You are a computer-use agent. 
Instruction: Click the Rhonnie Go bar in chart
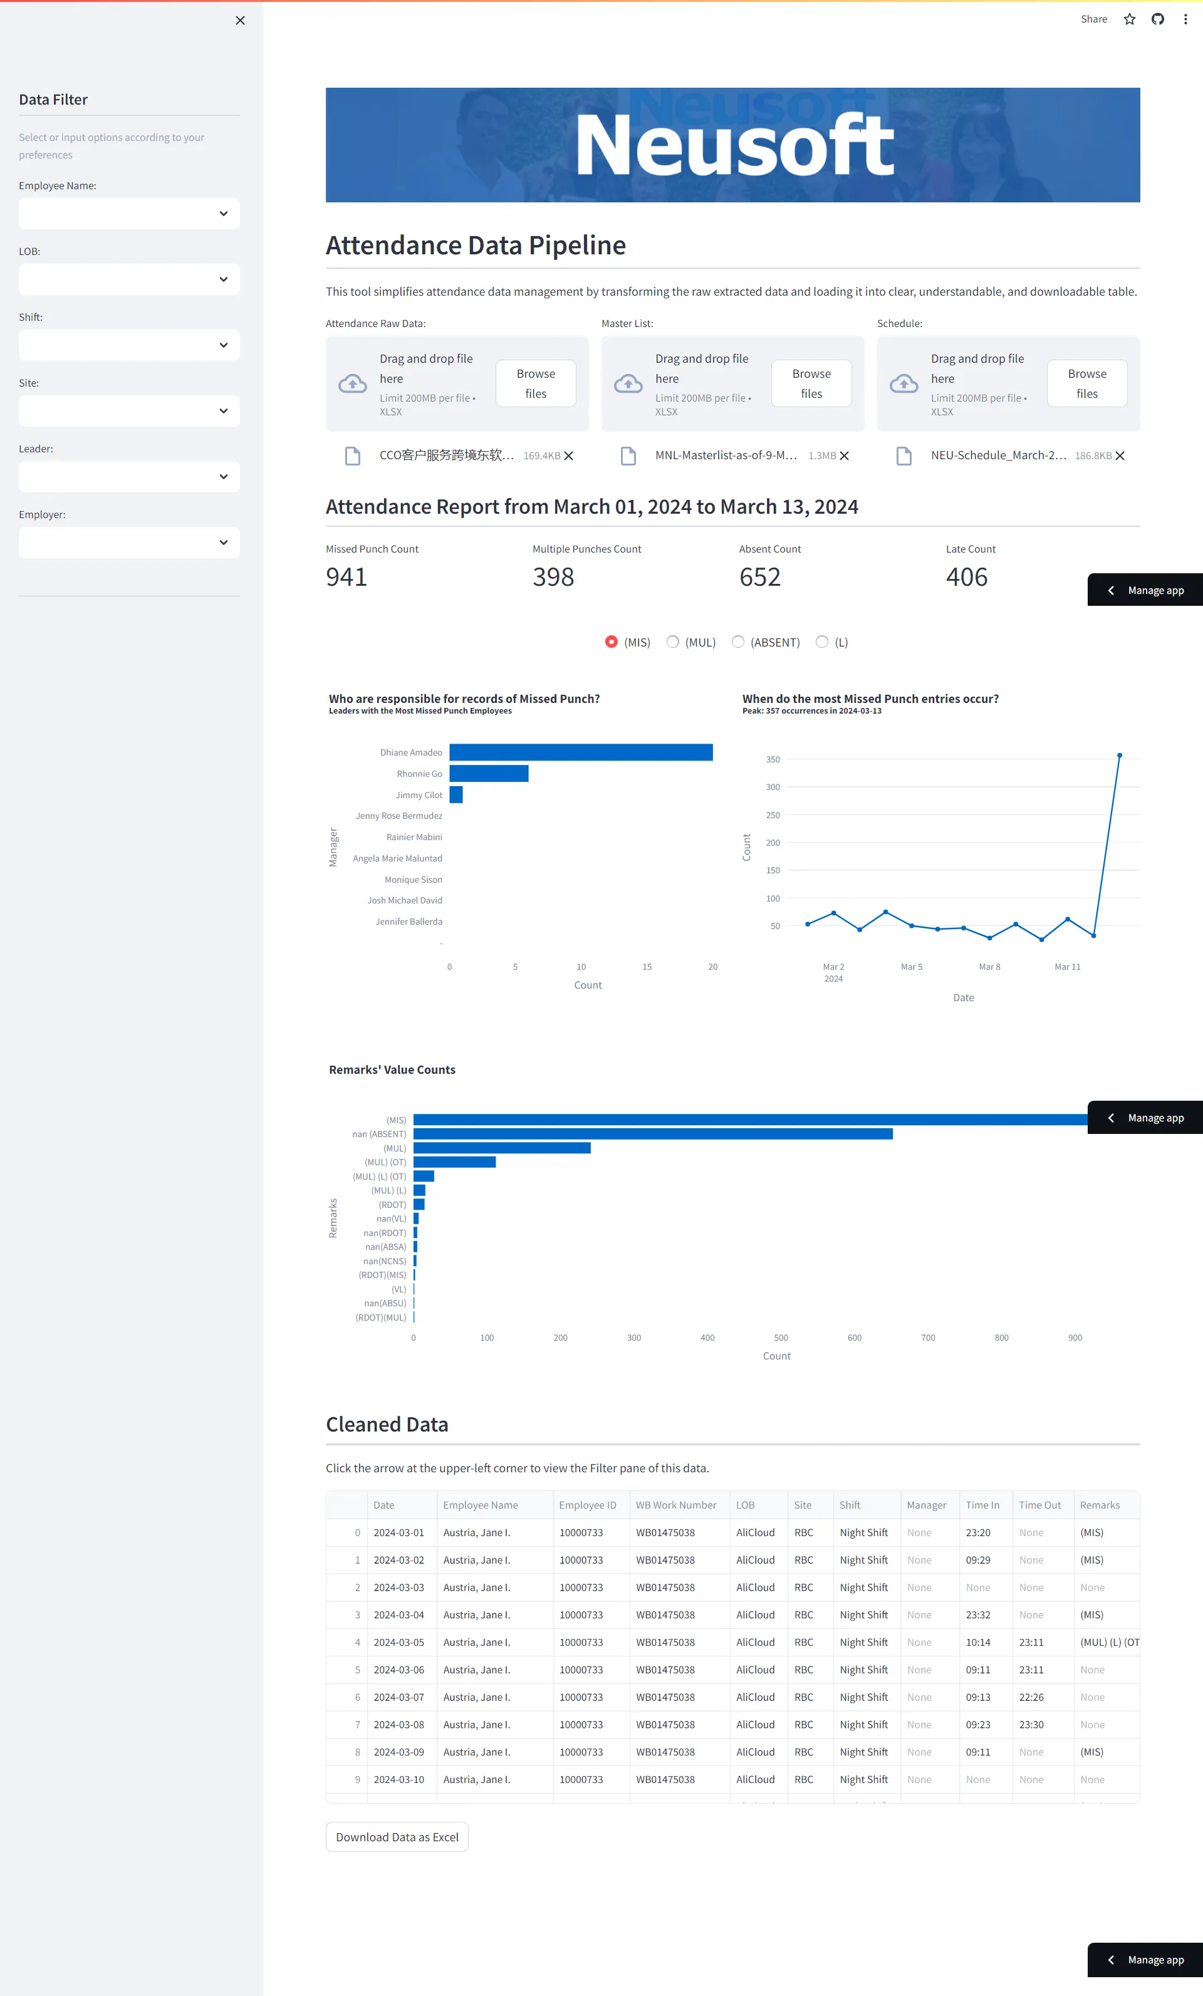489,774
